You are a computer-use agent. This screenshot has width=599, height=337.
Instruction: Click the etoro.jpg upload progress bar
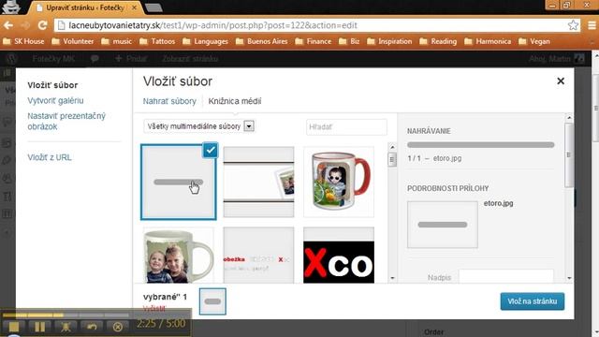click(x=480, y=145)
